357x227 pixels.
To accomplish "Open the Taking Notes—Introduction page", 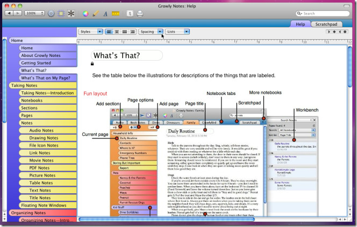I will [x=48, y=93].
